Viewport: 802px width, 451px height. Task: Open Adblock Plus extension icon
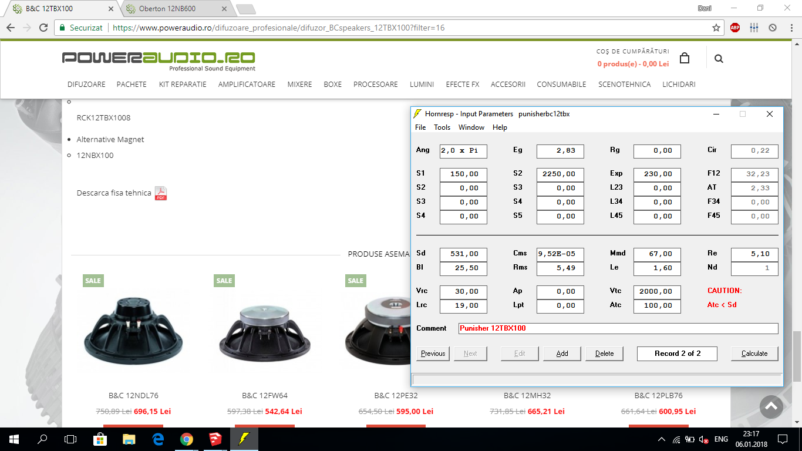735,28
